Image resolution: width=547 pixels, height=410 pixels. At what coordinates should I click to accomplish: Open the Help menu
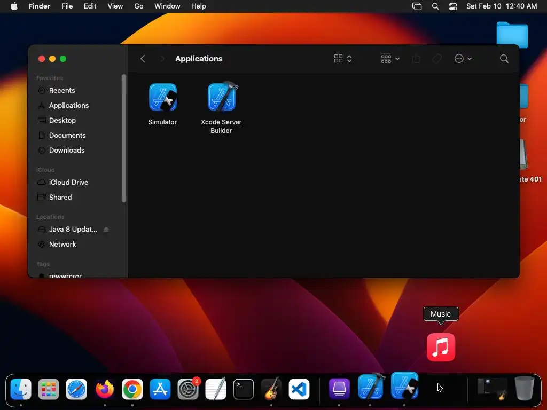point(199,6)
